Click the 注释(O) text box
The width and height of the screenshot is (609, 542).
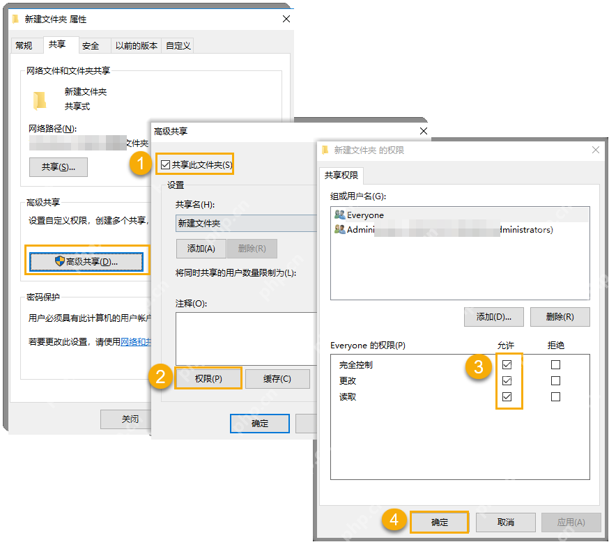click(246, 339)
